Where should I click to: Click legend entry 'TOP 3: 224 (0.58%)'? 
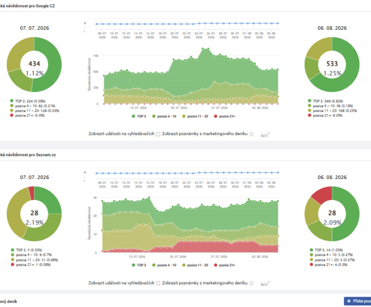(x=28, y=101)
